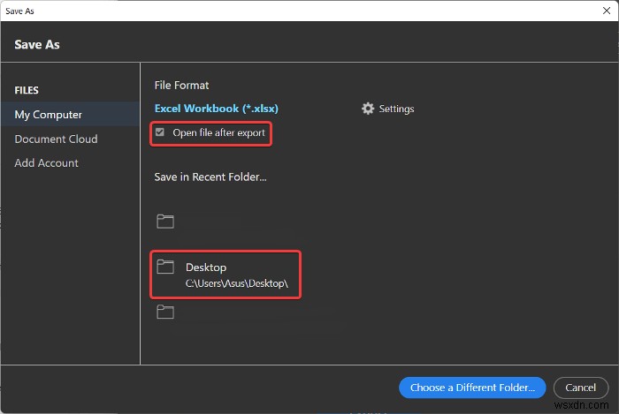The width and height of the screenshot is (619, 414).
Task: Switch to Document Cloud
Action: coord(56,139)
